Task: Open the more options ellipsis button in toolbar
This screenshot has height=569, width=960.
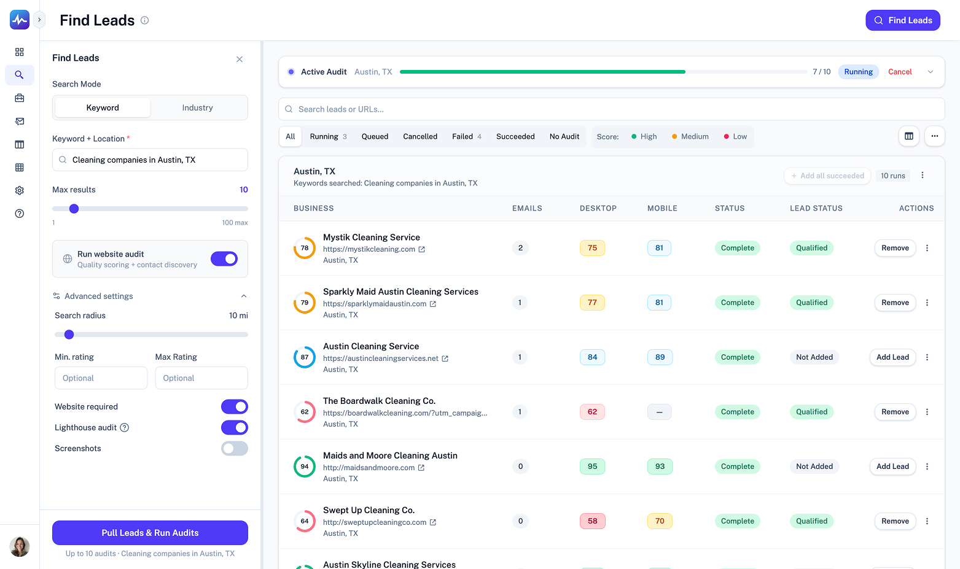Action: click(935, 136)
